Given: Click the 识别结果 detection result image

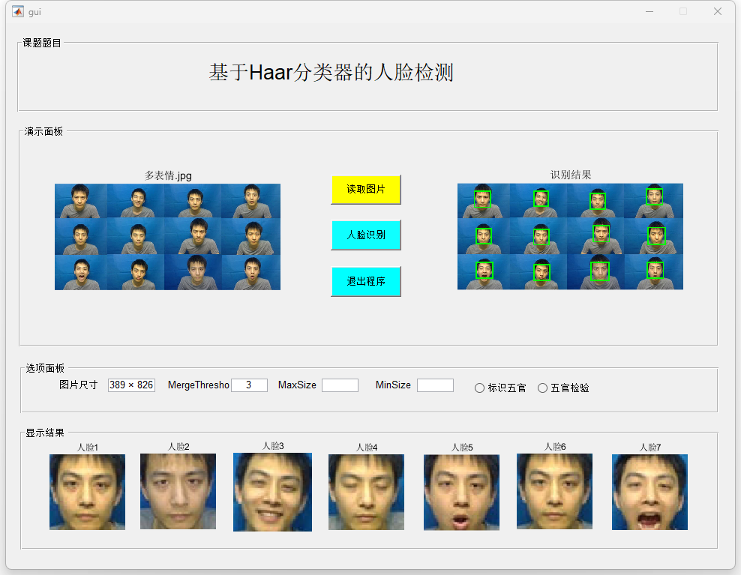Looking at the screenshot, I should click(x=570, y=237).
